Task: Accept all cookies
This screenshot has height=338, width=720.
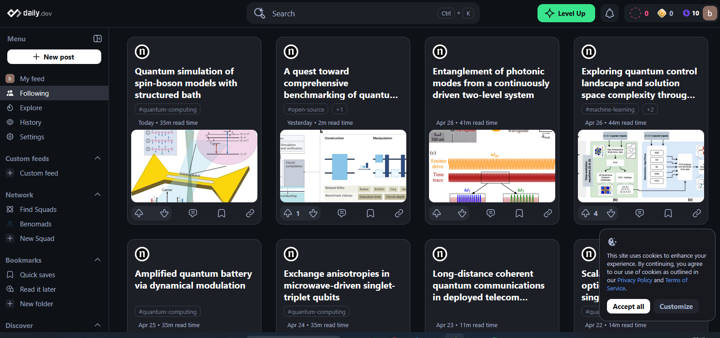Action: coord(628,307)
